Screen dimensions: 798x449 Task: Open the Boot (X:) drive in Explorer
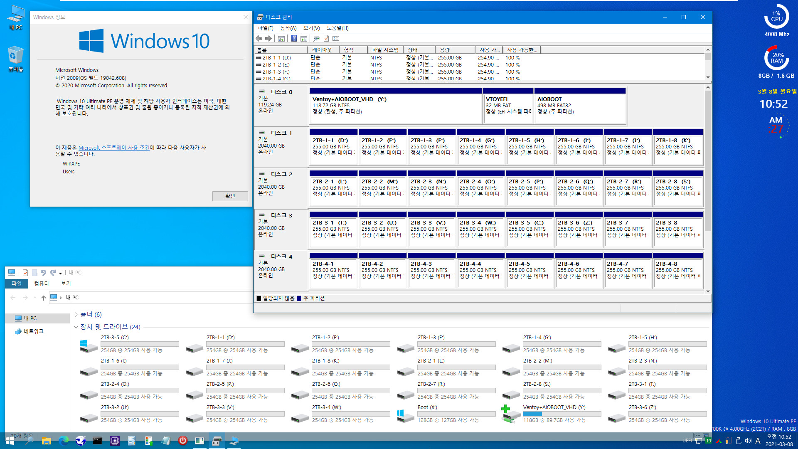point(446,414)
